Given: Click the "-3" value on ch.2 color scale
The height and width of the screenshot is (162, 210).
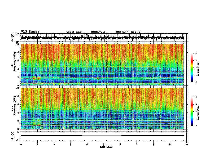Looking at the screenshot, I should tap(196, 97).
